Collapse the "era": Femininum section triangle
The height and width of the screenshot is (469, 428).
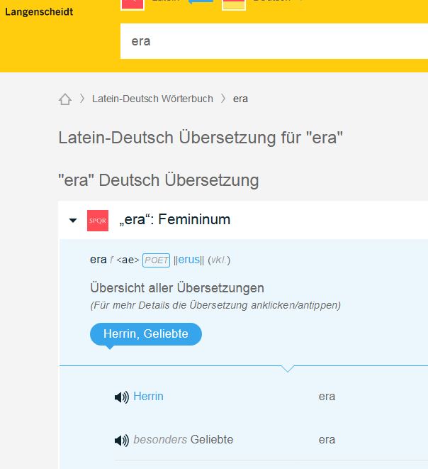(72, 221)
